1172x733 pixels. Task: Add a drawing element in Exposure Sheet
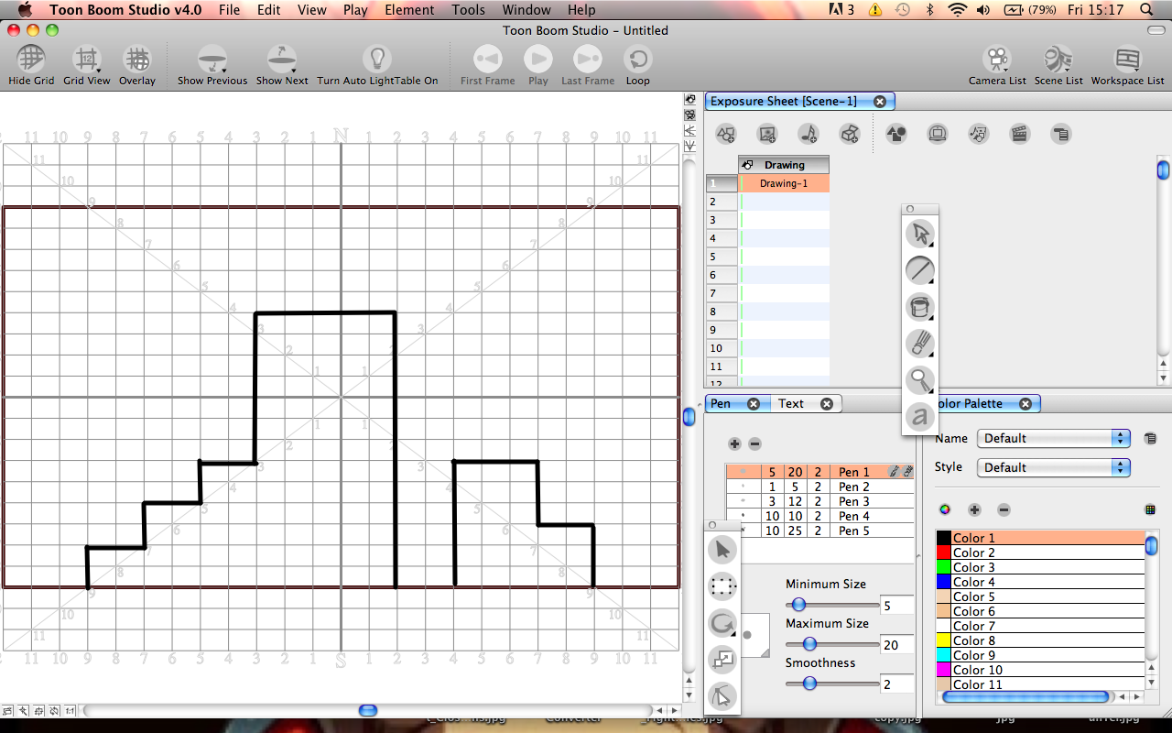[726, 134]
